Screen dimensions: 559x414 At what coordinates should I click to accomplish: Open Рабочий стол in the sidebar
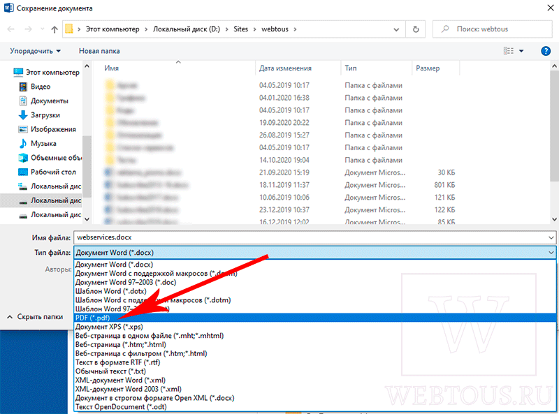(53, 172)
